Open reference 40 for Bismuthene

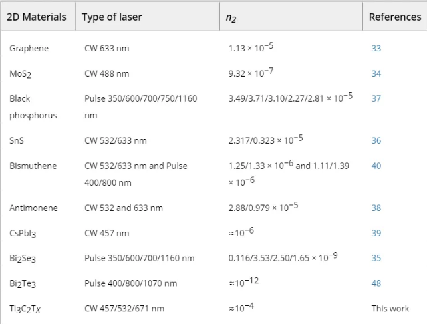[x=376, y=166]
